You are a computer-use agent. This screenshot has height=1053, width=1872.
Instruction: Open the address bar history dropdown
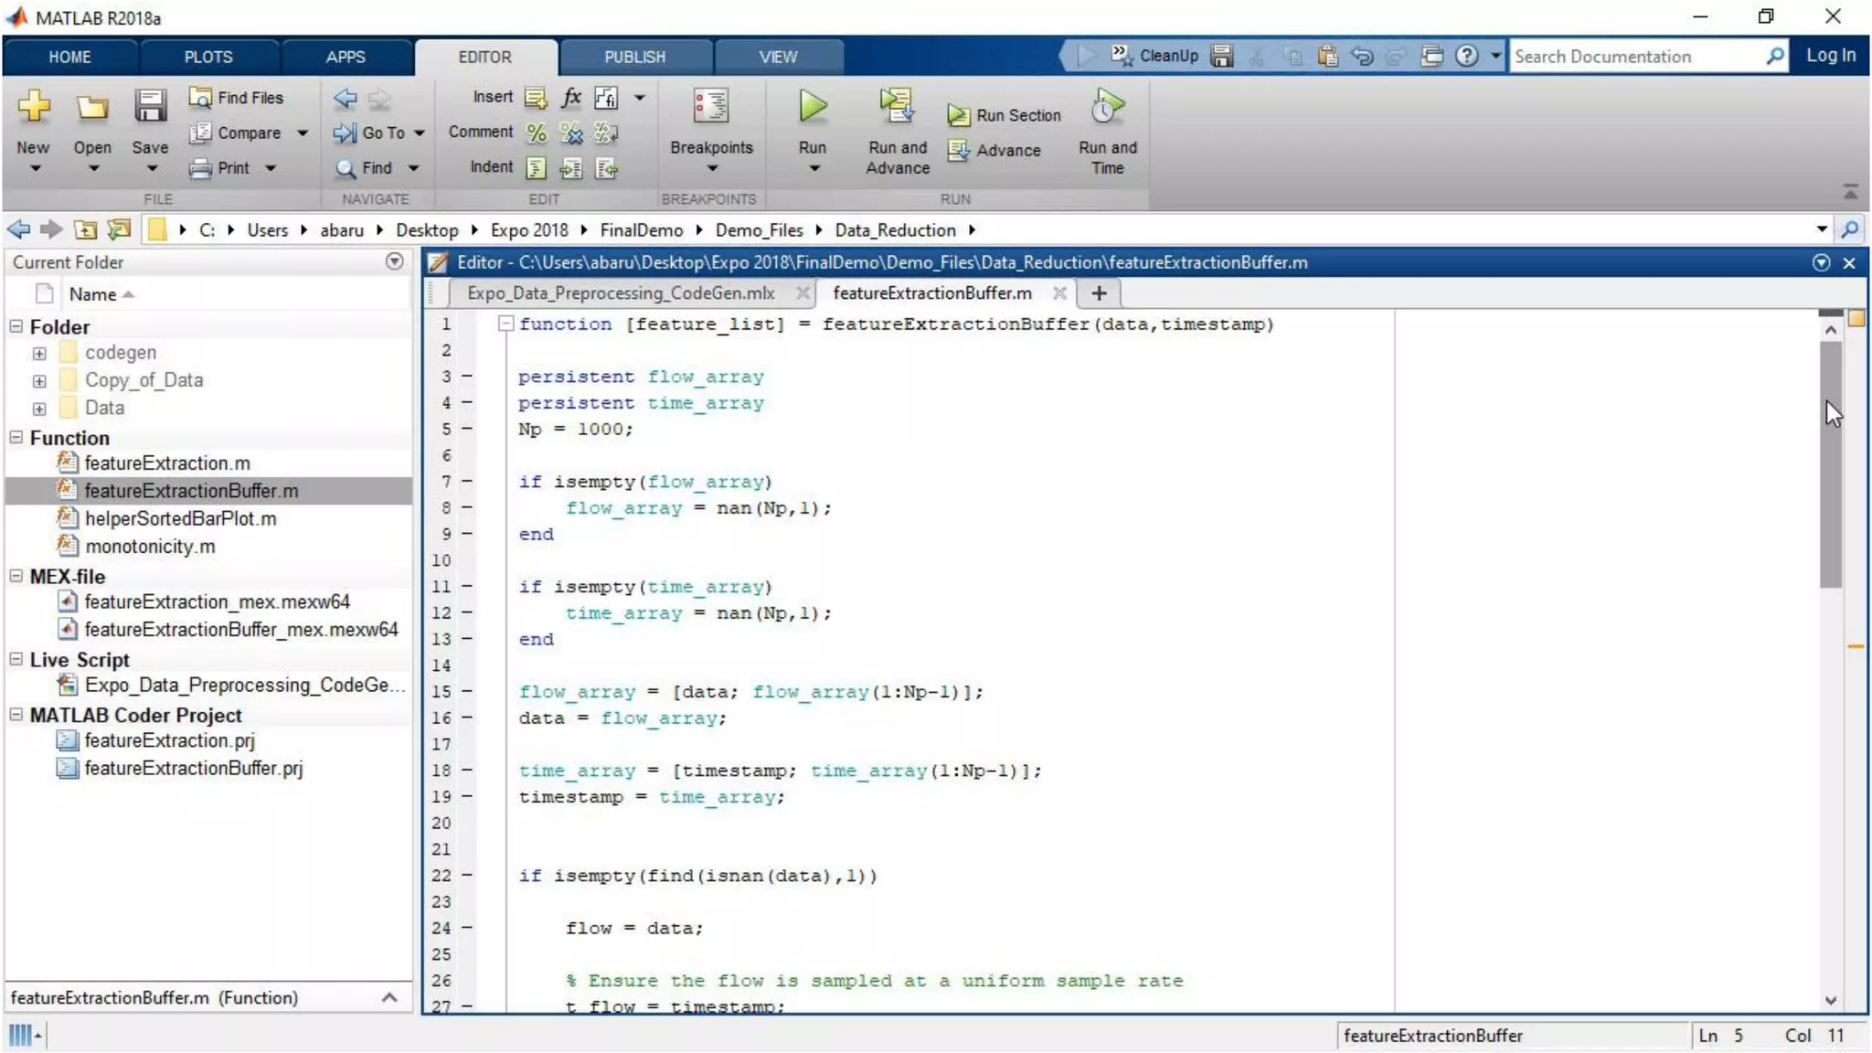pos(1821,229)
